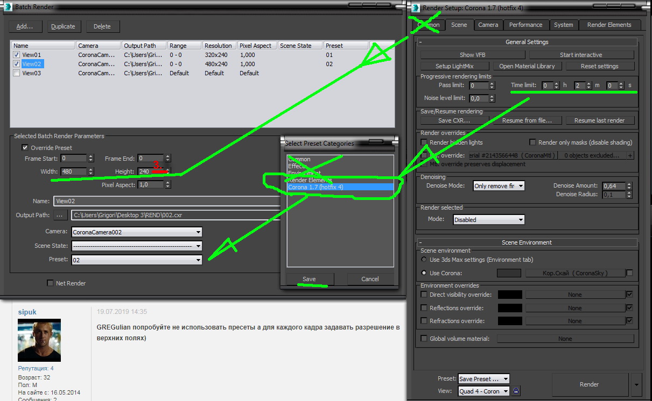Adjust the Noise level limit spinner
The image size is (652, 401).
(x=492, y=98)
